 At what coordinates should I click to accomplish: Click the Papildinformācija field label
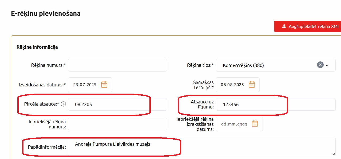47,147
